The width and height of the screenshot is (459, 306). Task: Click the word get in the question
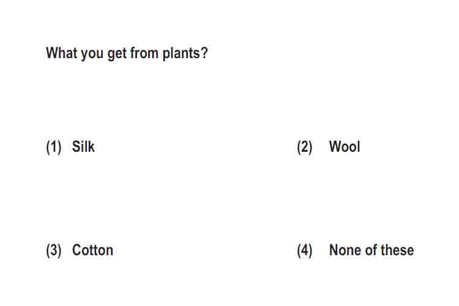(117, 54)
